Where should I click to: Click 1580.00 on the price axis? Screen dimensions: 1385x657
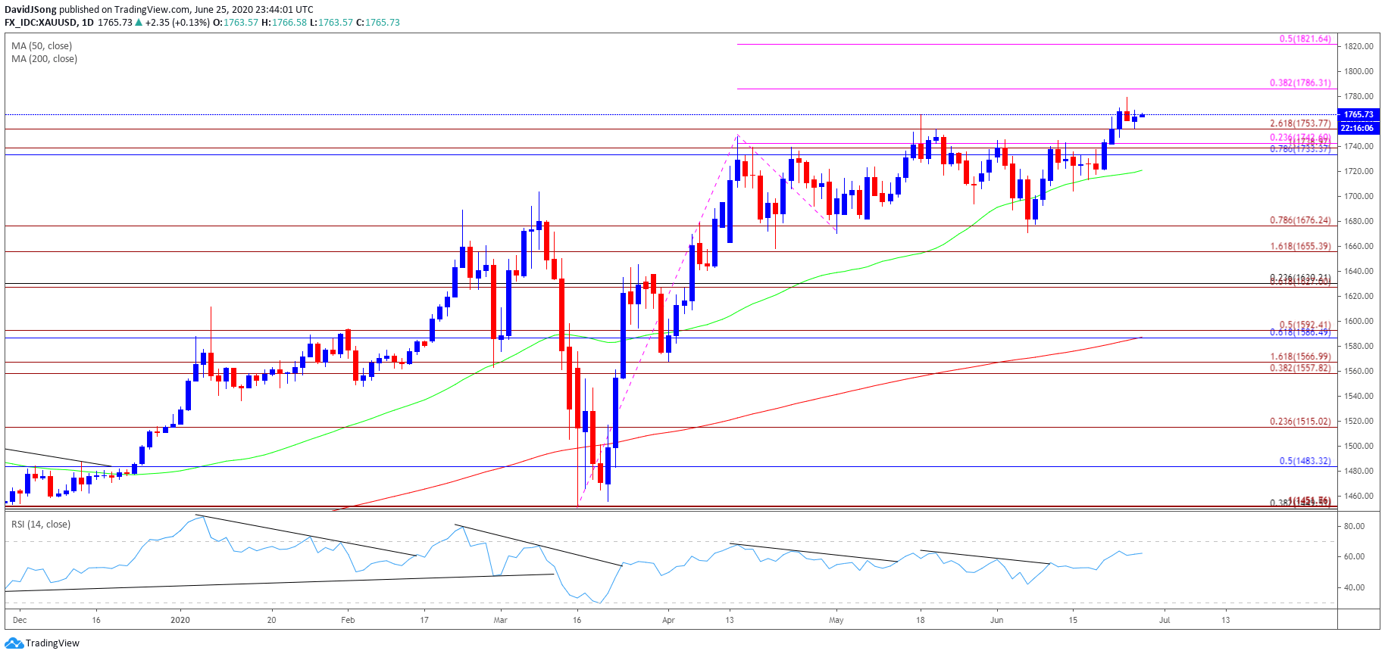pos(1359,347)
